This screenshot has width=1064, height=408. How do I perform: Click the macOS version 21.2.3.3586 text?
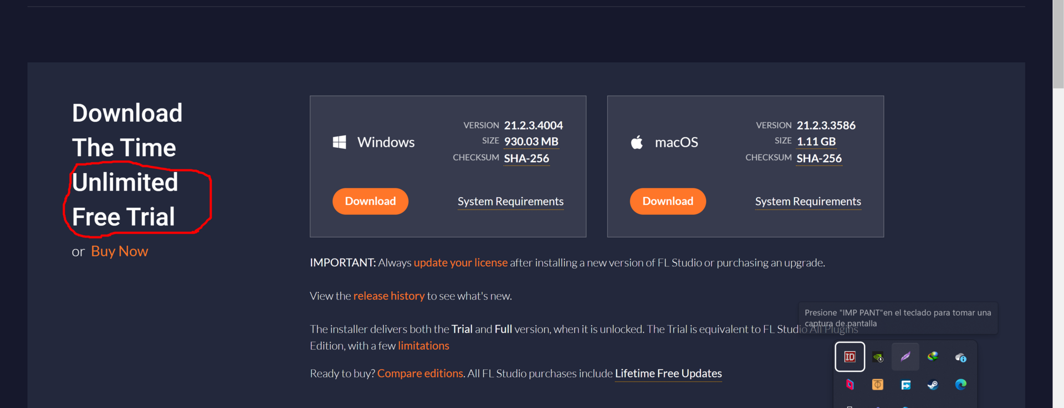pyautogui.click(x=826, y=126)
